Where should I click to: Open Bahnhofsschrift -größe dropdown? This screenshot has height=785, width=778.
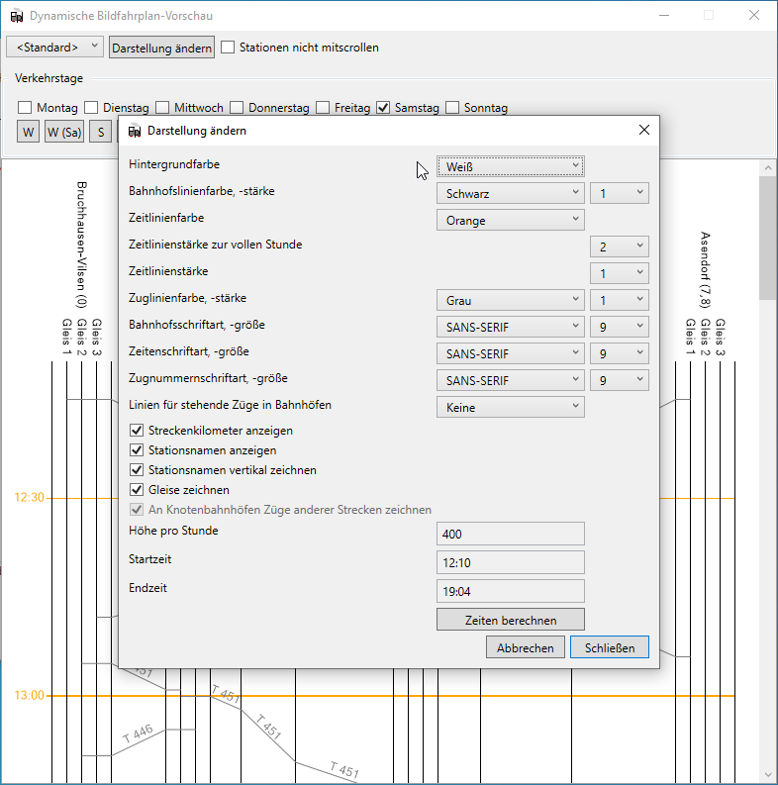click(x=620, y=327)
